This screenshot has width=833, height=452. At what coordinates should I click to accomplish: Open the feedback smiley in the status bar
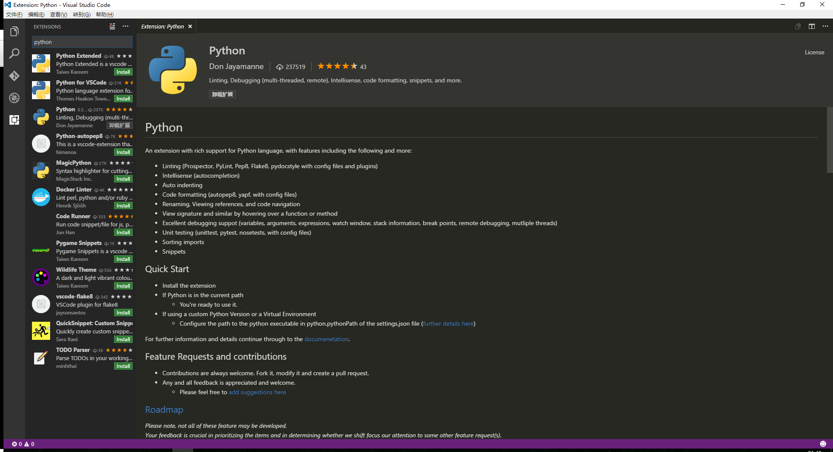(822, 444)
